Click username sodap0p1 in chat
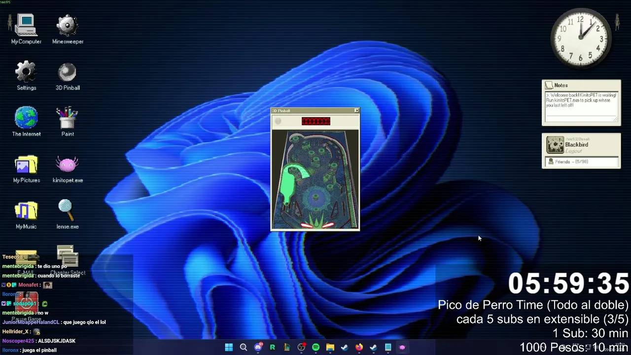Image resolution: width=631 pixels, height=355 pixels. coord(25,304)
